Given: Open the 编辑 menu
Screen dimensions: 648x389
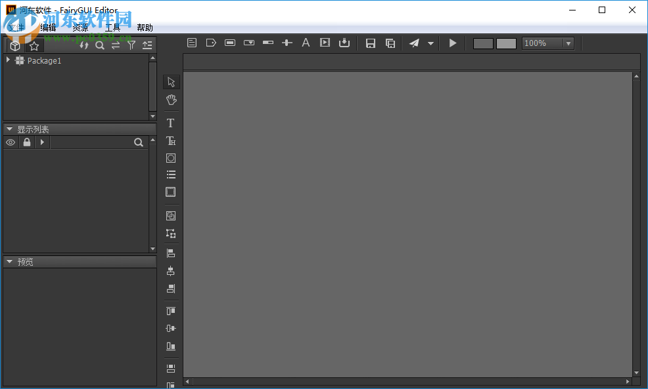Looking at the screenshot, I should point(48,28).
